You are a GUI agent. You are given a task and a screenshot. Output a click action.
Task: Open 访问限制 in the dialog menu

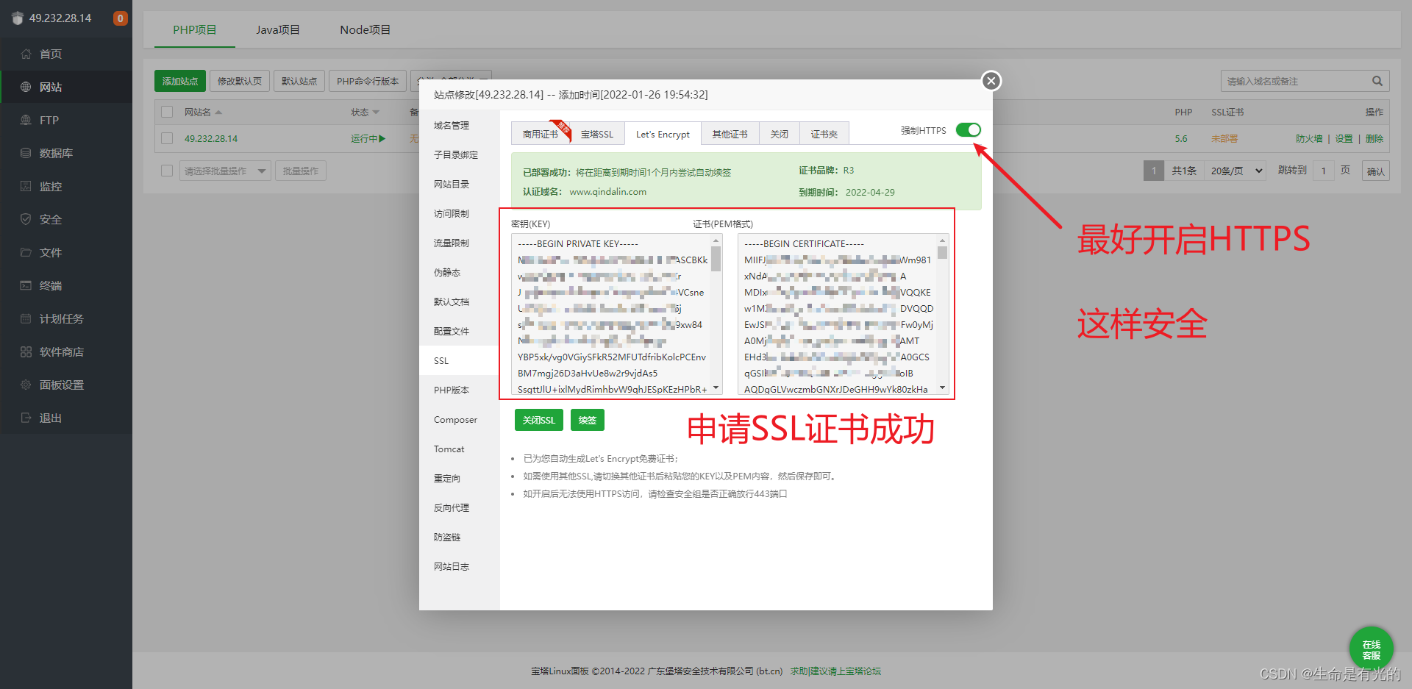coord(460,213)
